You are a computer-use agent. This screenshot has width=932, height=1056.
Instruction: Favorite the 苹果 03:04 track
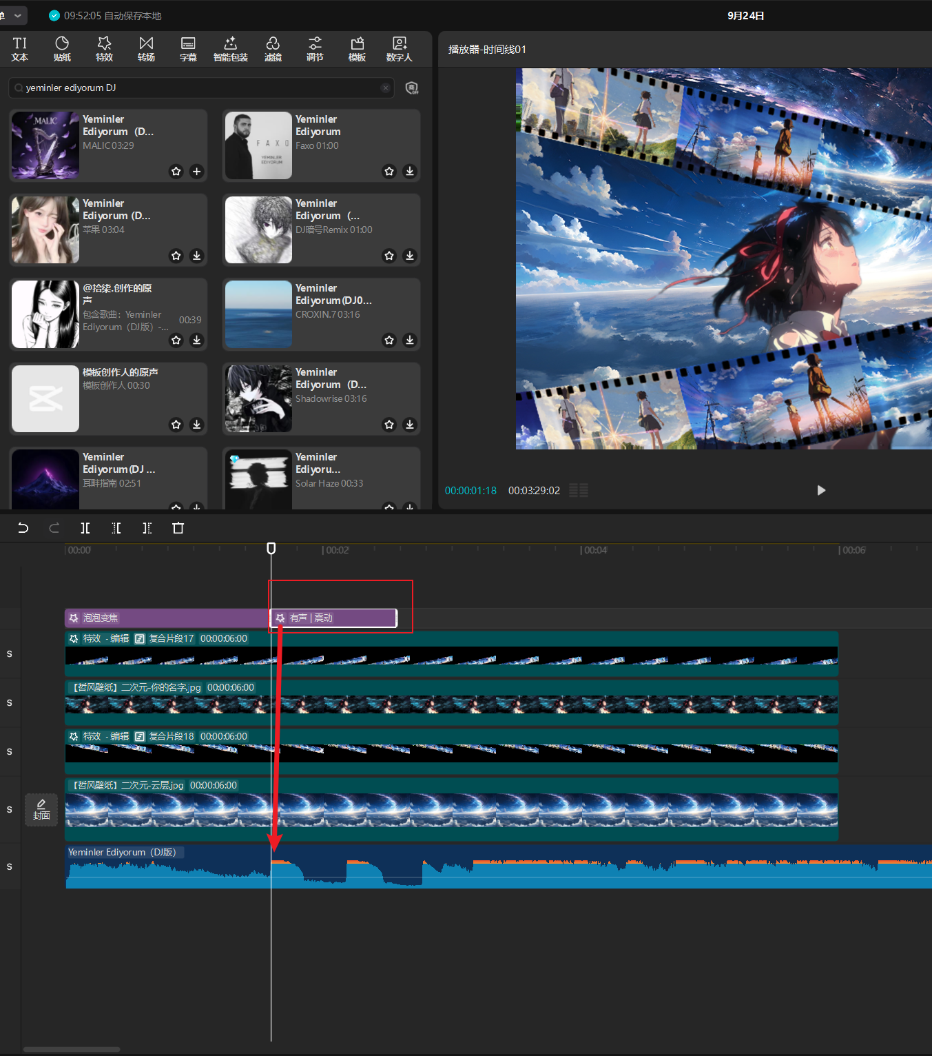pyautogui.click(x=176, y=256)
